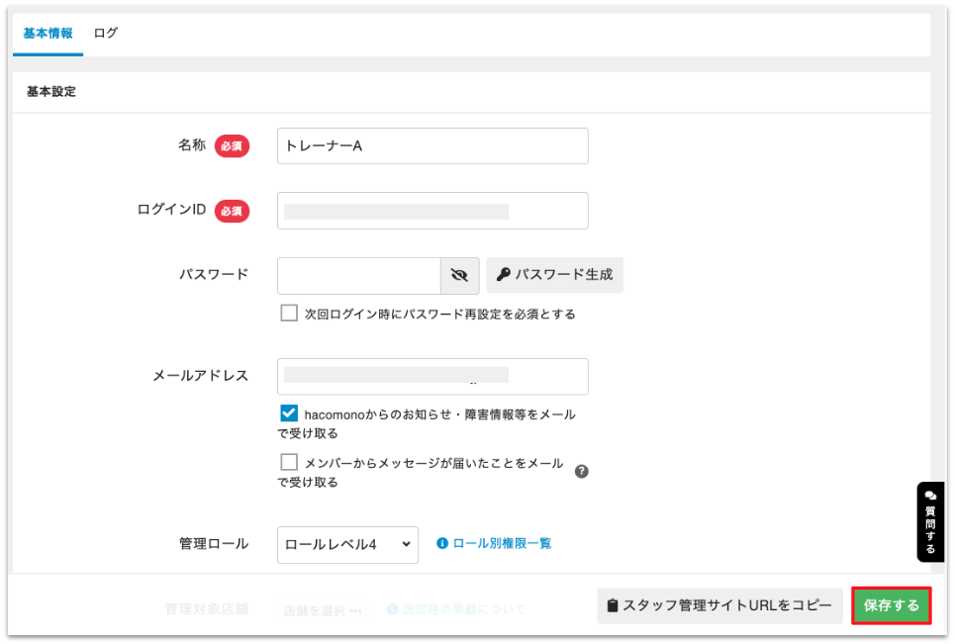Toggle password visibility eye icon
Screen dimensions: 955x644
459,276
